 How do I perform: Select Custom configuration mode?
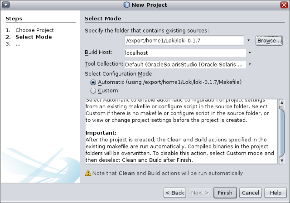(x=93, y=90)
